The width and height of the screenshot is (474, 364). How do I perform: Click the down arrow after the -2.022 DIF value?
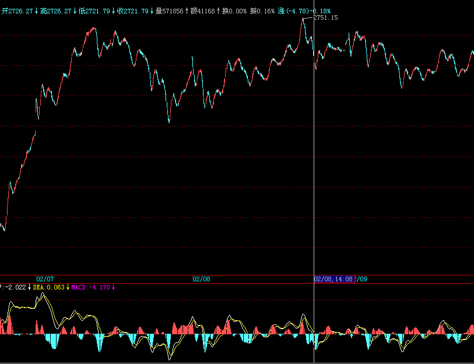pos(29,287)
